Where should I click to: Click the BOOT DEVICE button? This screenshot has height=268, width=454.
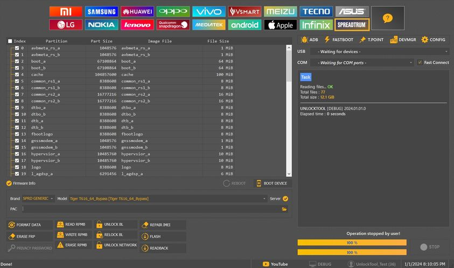[273, 183]
